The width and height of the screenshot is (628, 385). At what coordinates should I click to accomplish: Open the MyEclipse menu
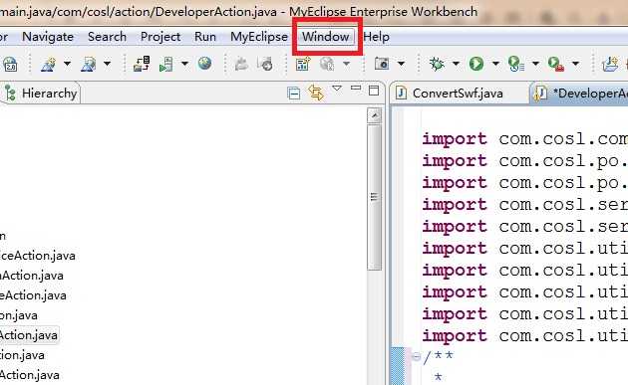[259, 37]
